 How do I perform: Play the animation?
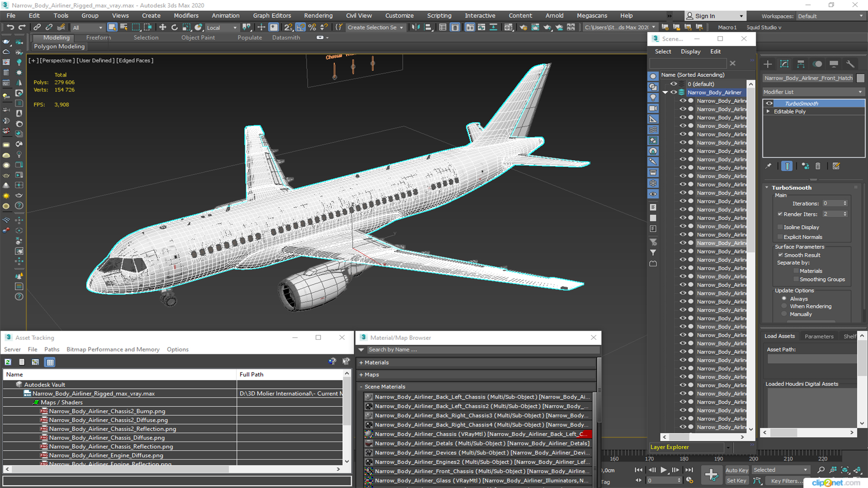(x=663, y=470)
